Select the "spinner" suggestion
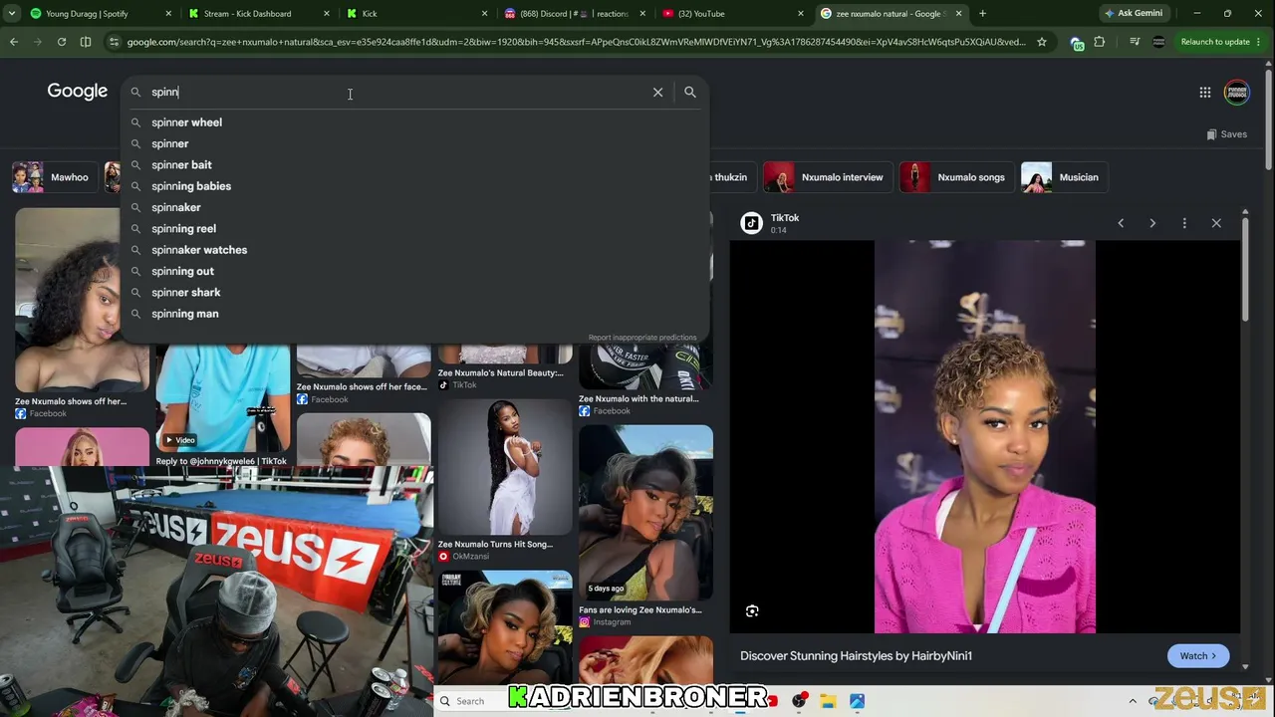 click(414, 143)
